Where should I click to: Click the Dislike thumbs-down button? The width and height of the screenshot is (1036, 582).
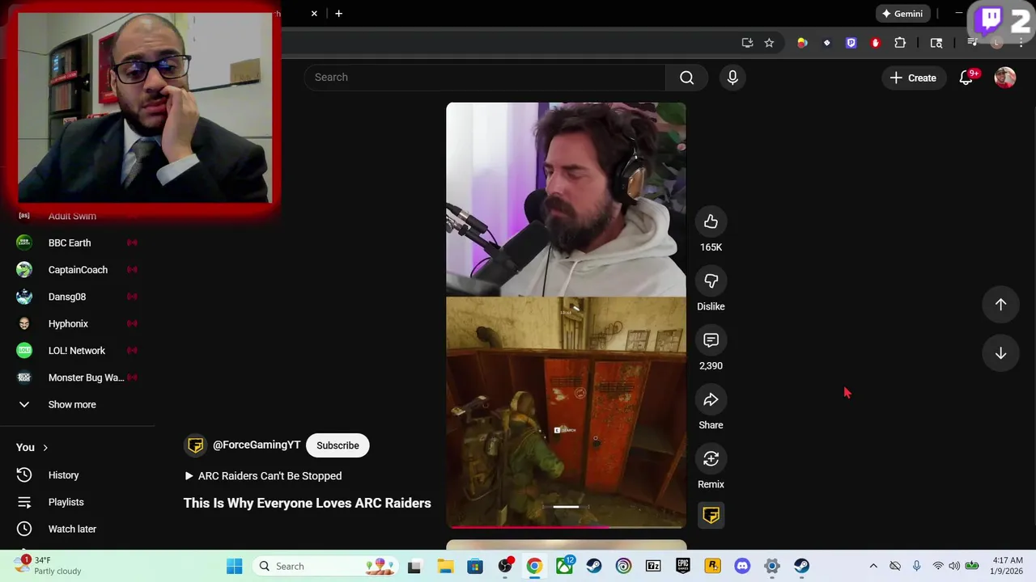[x=711, y=280]
